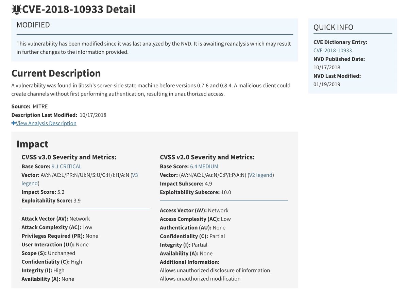Click the CVSS v3.0 Severity and Metrics heading
Viewport: 408px width, 295px height.
[x=68, y=157]
